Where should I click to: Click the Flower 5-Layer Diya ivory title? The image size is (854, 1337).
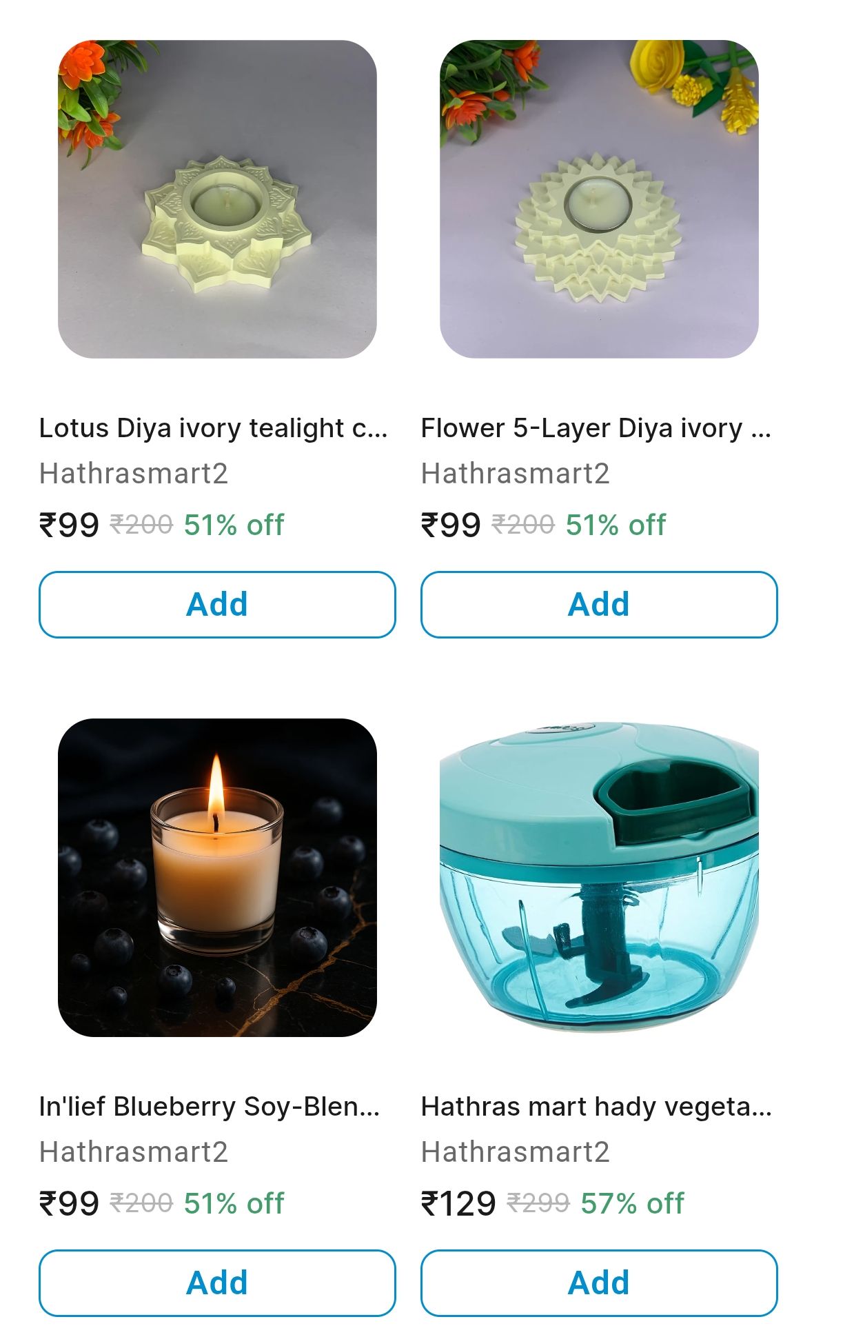tap(596, 428)
